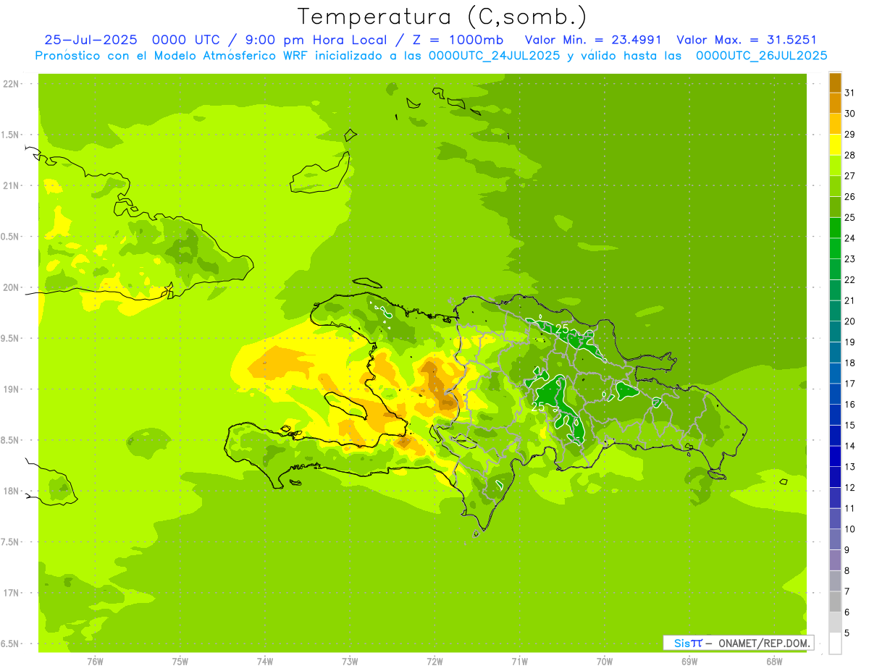
Task: Click the '71W' longitude axis label
Action: coord(520,662)
